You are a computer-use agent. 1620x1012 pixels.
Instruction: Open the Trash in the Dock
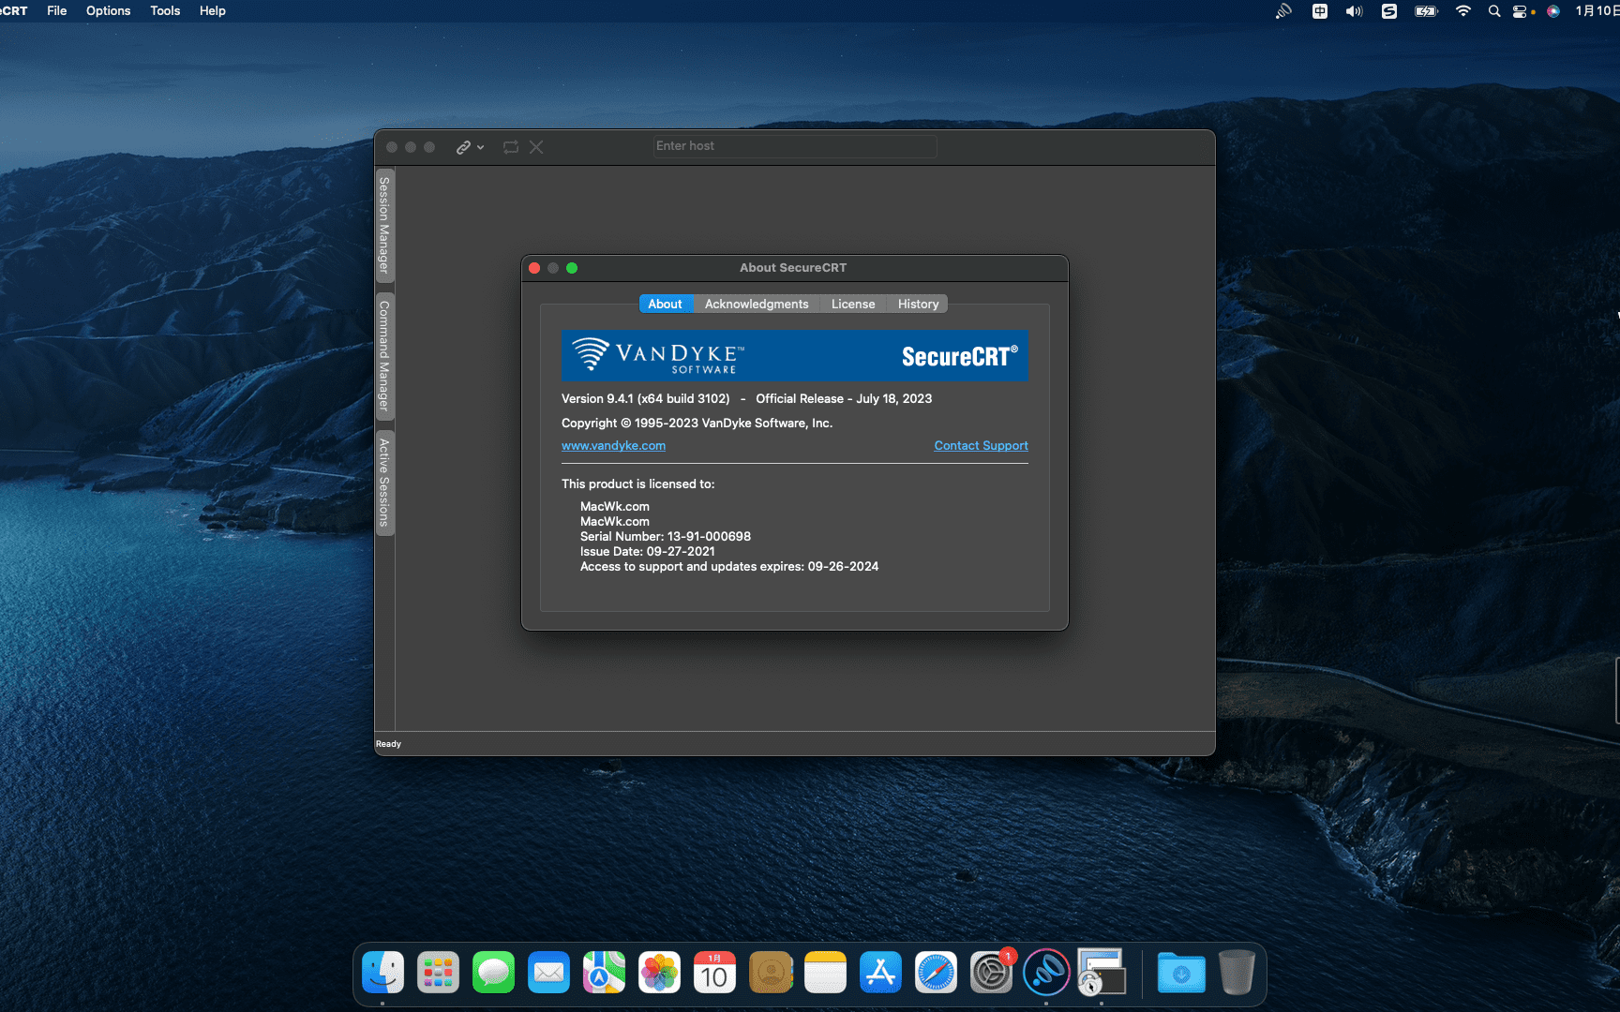pyautogui.click(x=1237, y=973)
